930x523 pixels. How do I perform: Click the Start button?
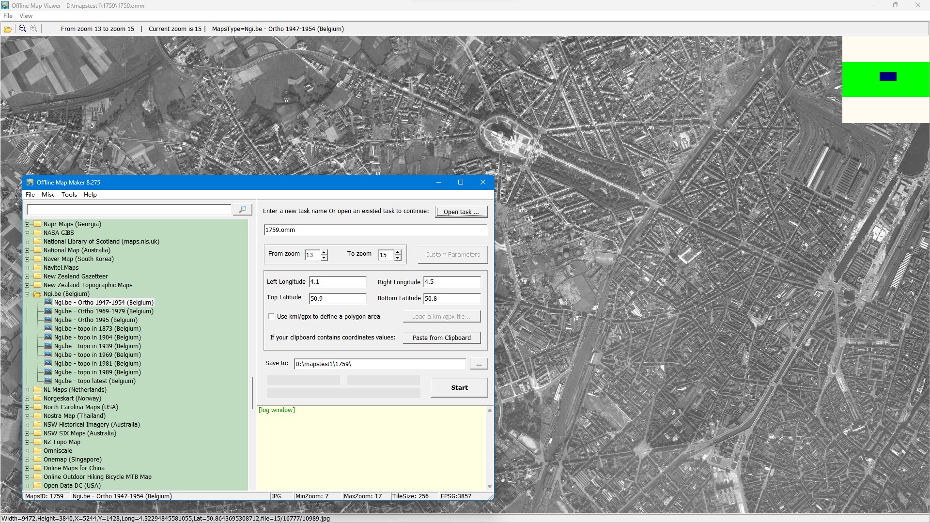tap(459, 387)
